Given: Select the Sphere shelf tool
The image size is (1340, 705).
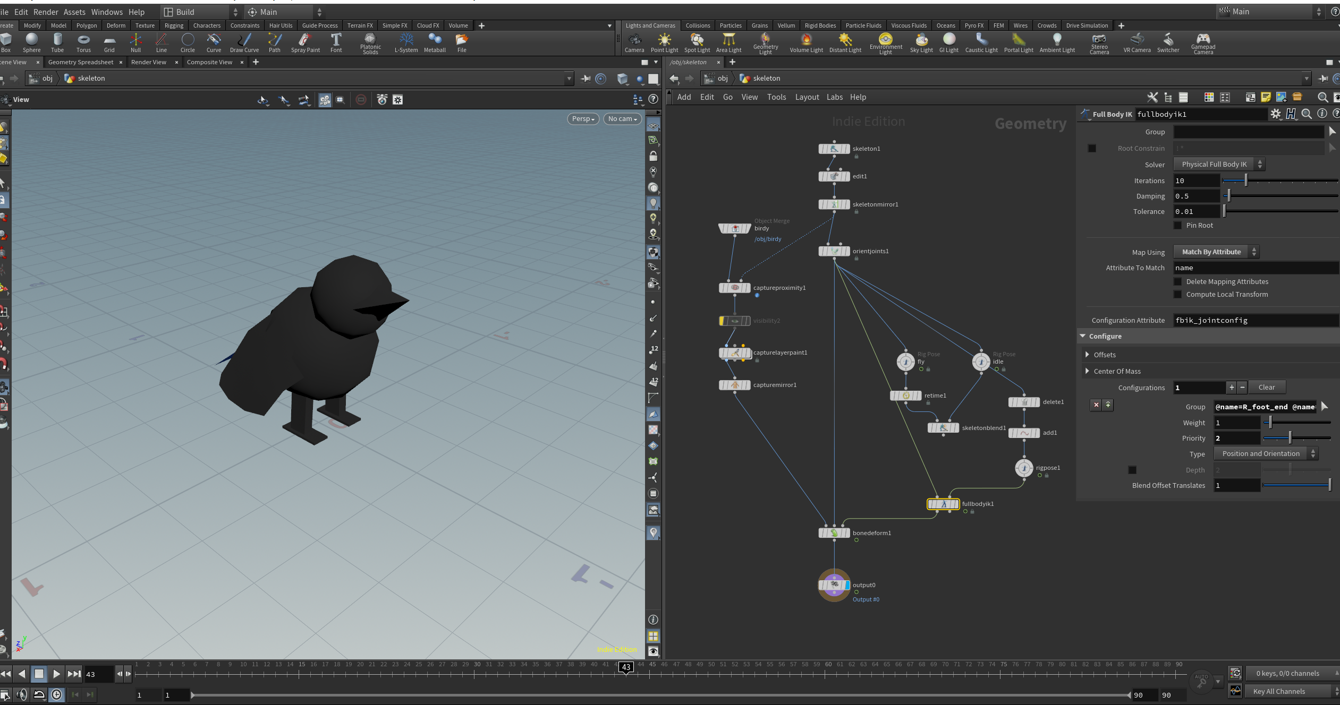Looking at the screenshot, I should pos(31,42).
